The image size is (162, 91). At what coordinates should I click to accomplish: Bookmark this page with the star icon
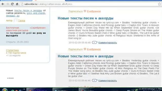pyautogui.click(x=159, y=4)
